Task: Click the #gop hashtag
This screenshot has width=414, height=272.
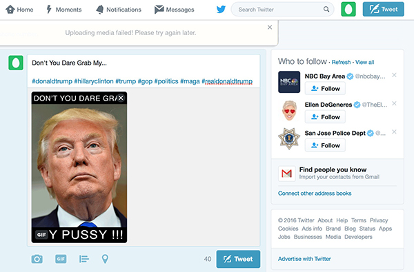Action: (x=145, y=81)
